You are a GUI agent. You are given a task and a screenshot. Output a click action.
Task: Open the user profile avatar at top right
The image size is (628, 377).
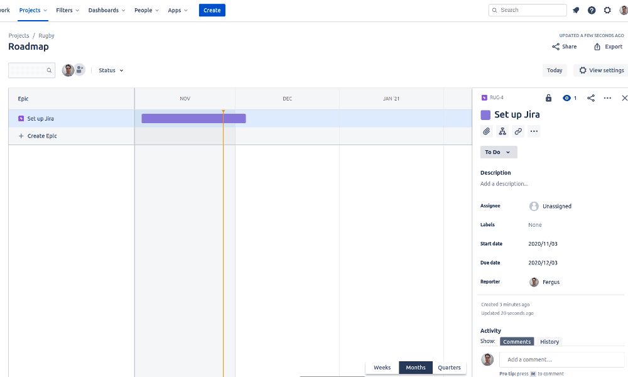[x=624, y=11]
